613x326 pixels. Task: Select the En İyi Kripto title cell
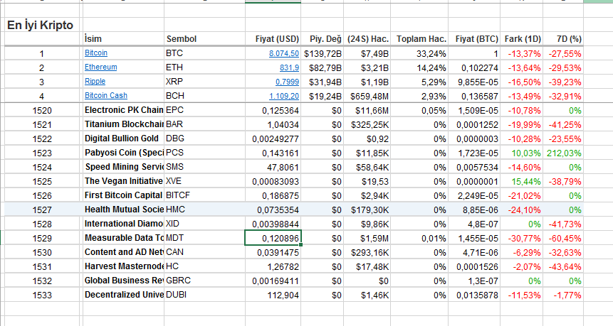click(43, 25)
